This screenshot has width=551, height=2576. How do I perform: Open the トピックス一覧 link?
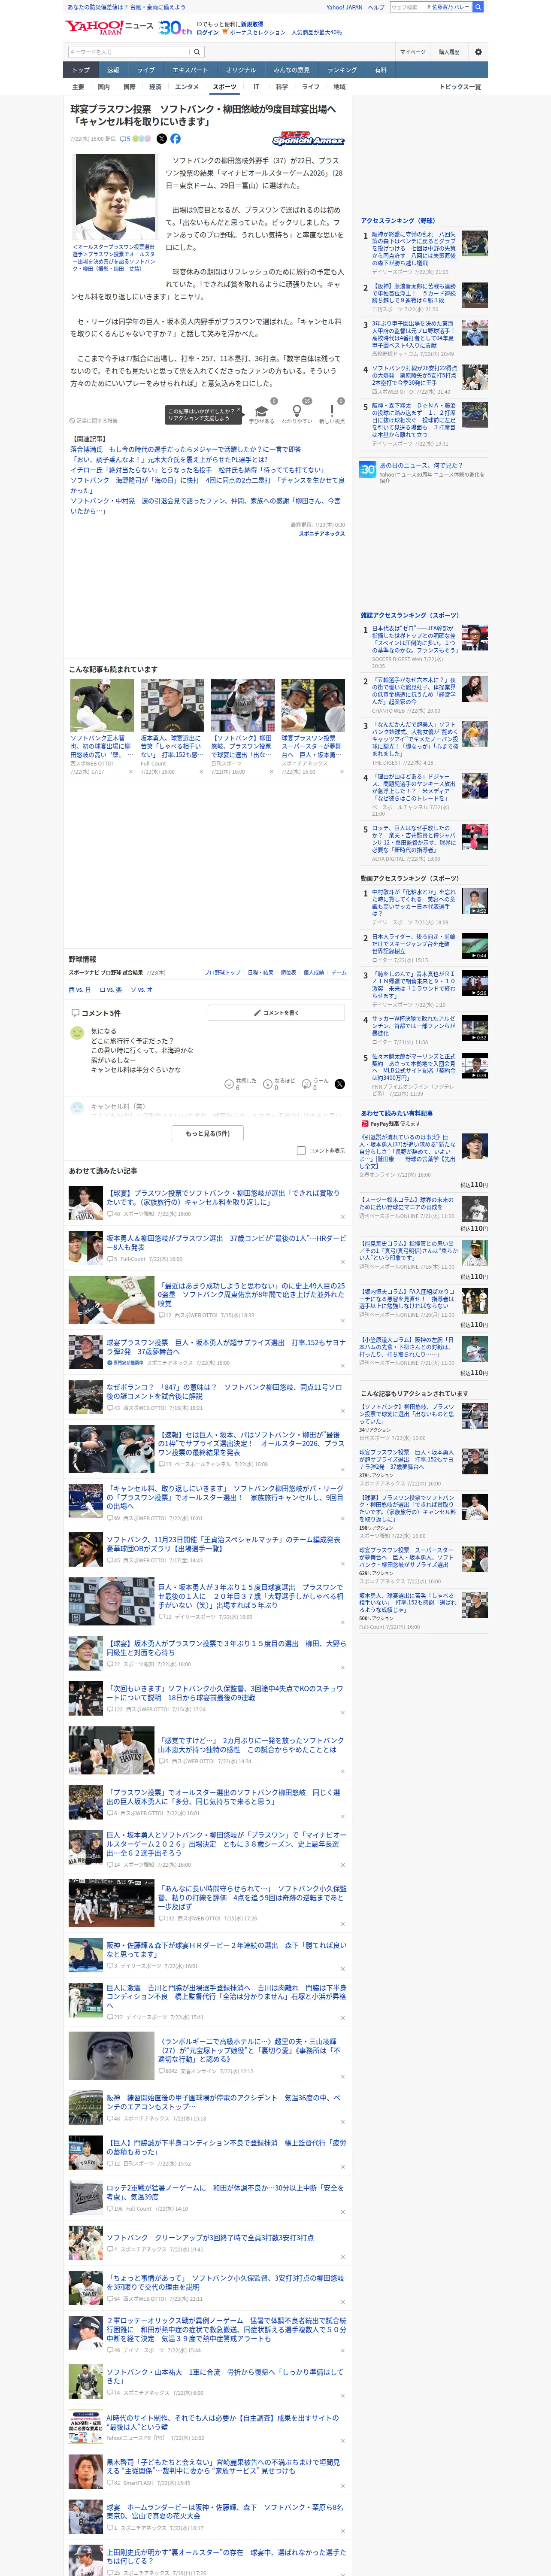point(460,87)
